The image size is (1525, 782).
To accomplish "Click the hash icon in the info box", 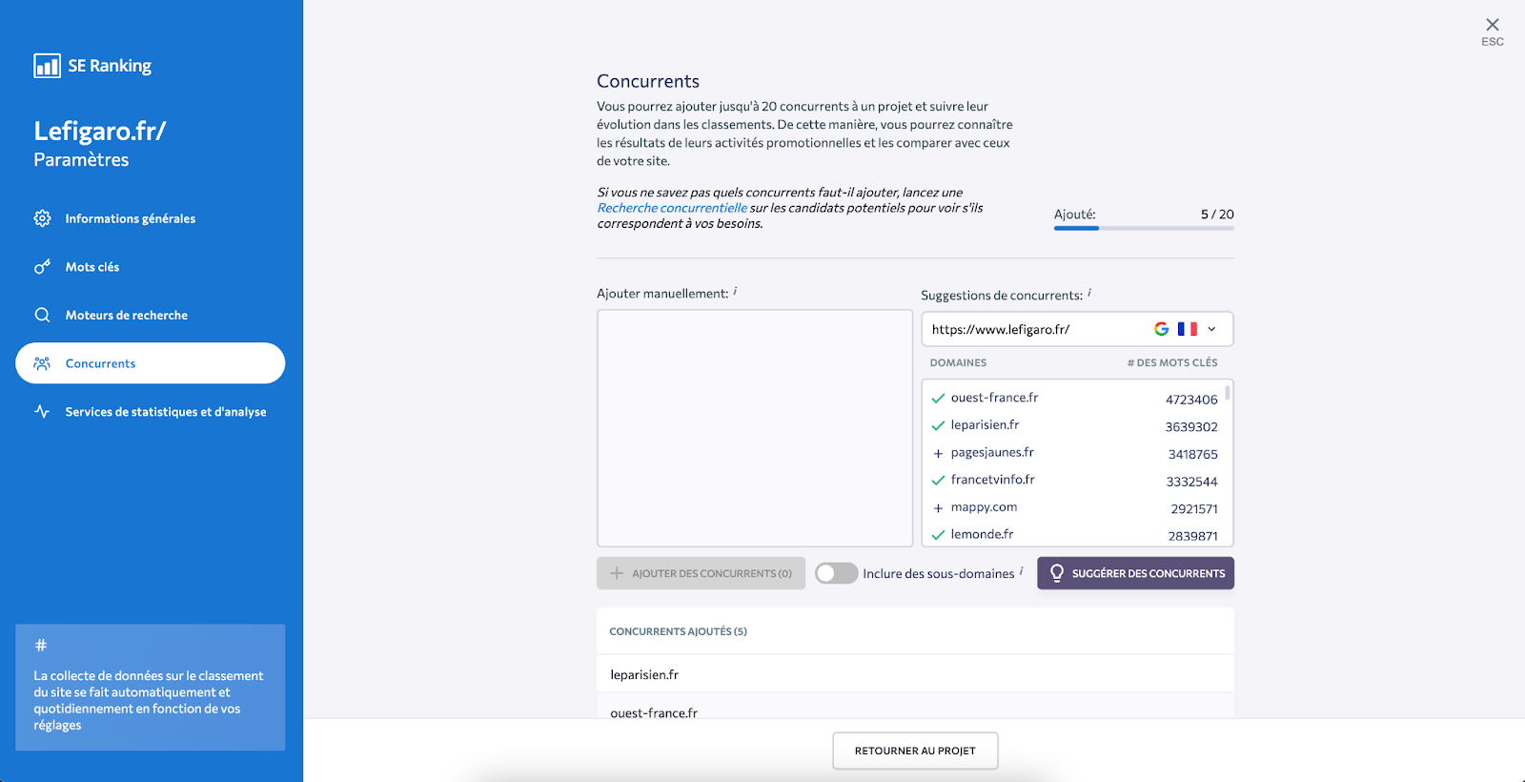I will pyautogui.click(x=41, y=646).
